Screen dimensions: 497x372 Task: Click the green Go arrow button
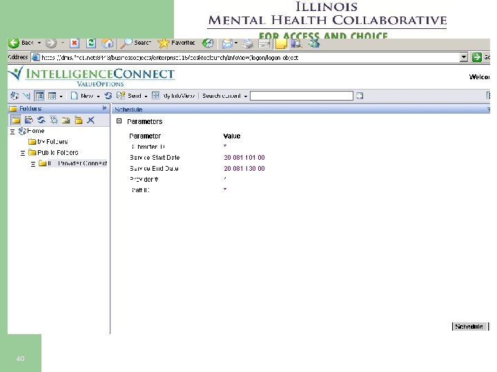[x=476, y=57]
